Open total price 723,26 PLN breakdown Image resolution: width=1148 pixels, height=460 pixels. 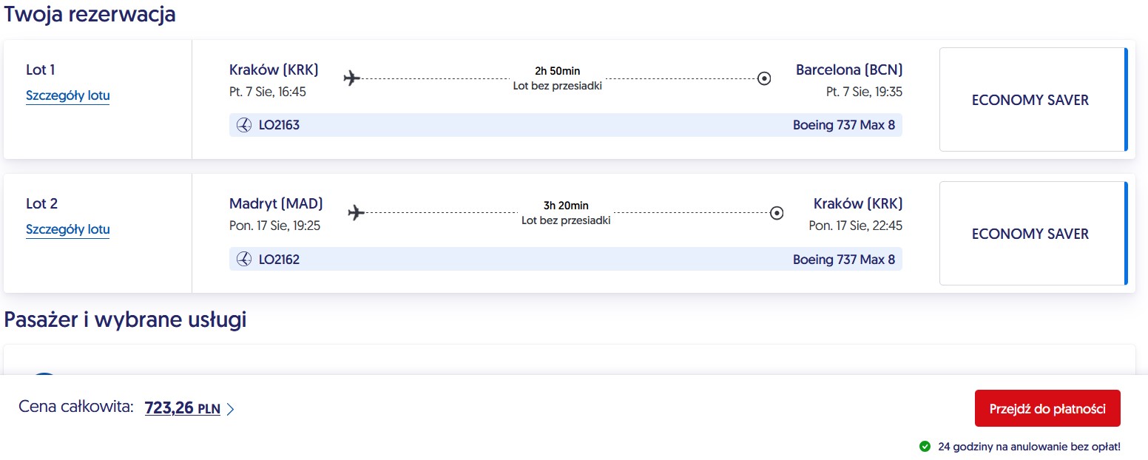tap(183, 407)
